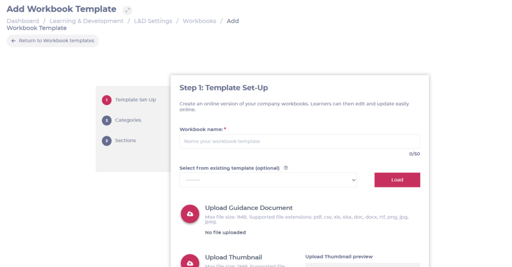Switch to Categories step

(x=128, y=120)
